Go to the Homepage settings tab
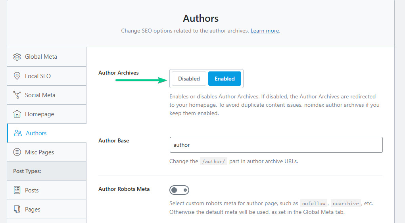Viewport: 405px width, 223px height. click(39, 114)
